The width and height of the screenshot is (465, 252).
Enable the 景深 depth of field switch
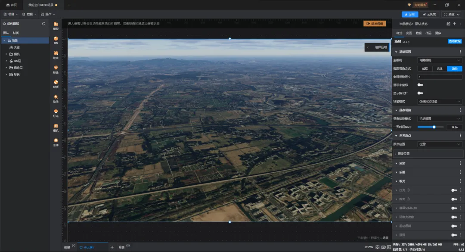[454, 235]
